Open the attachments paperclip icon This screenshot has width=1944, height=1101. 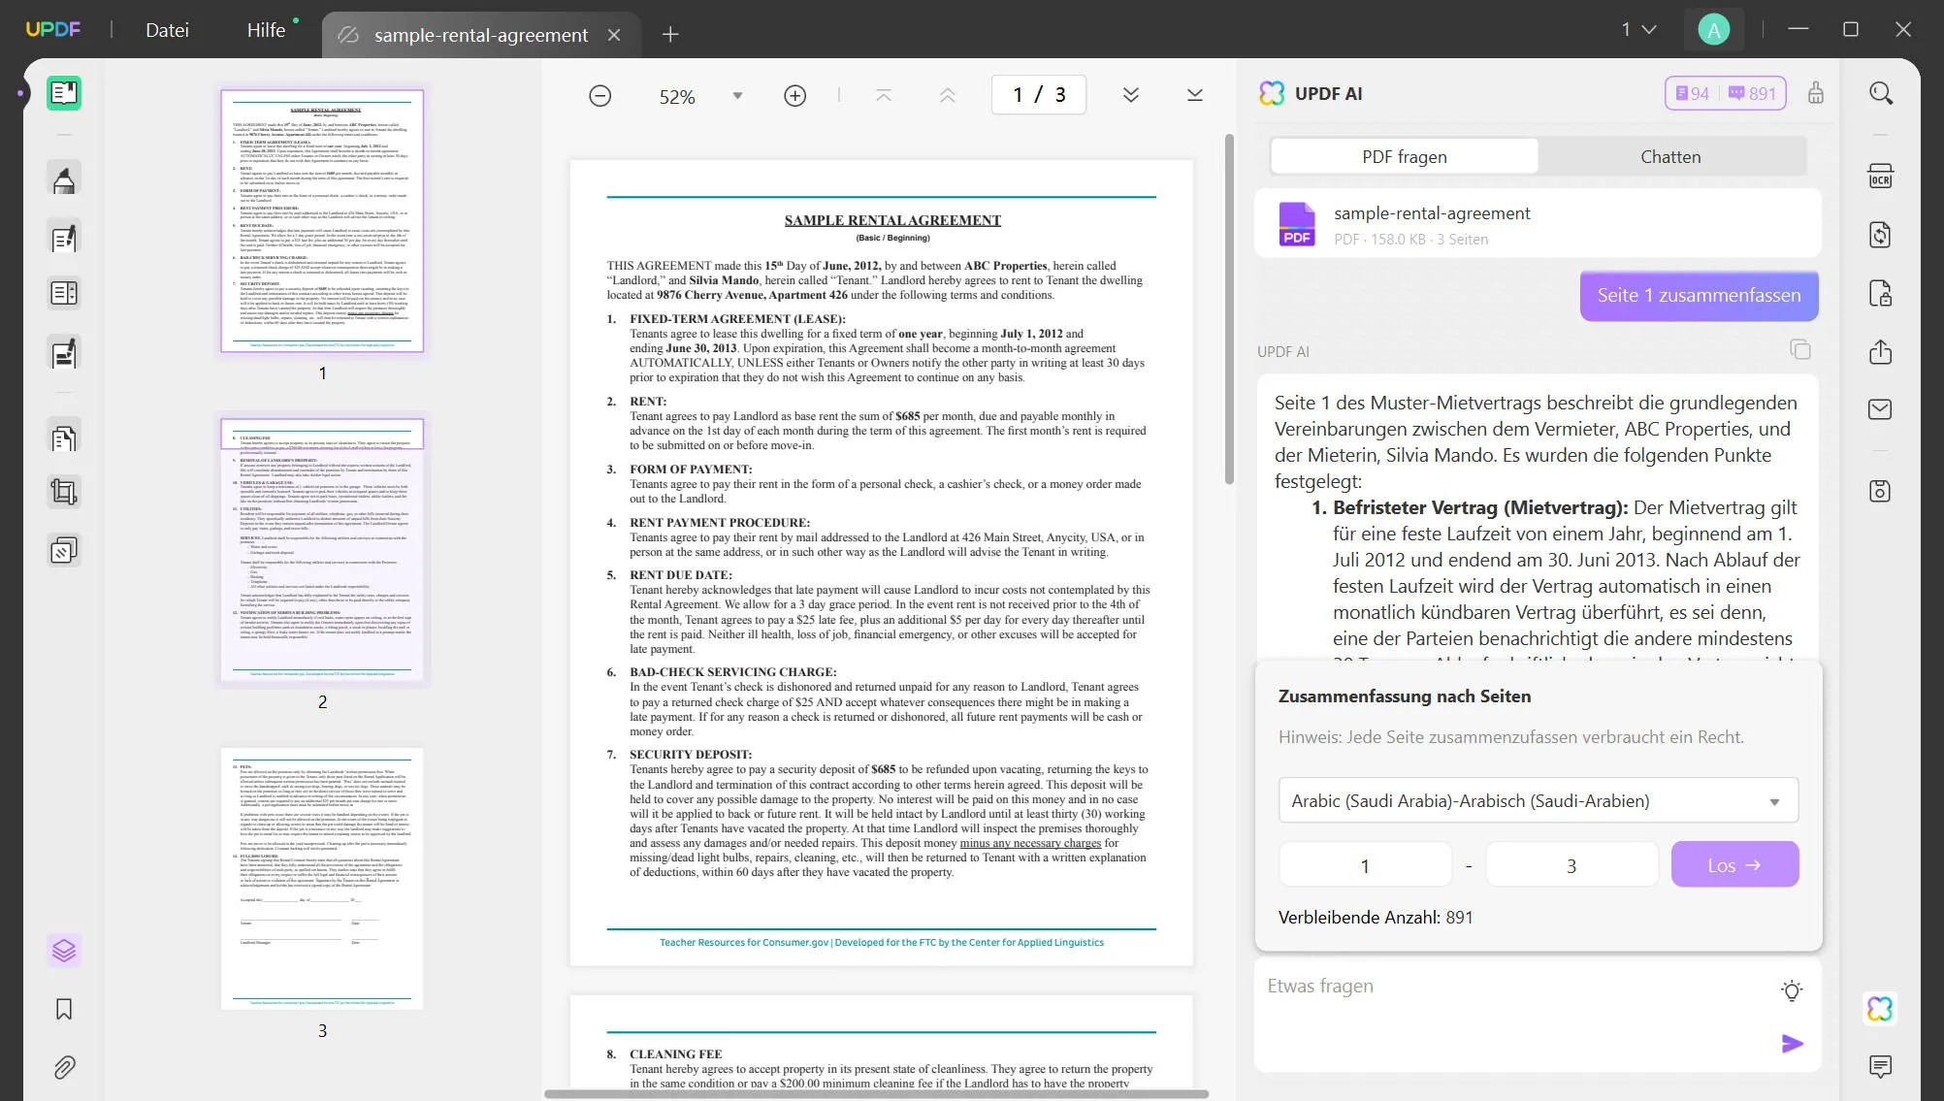(64, 1067)
